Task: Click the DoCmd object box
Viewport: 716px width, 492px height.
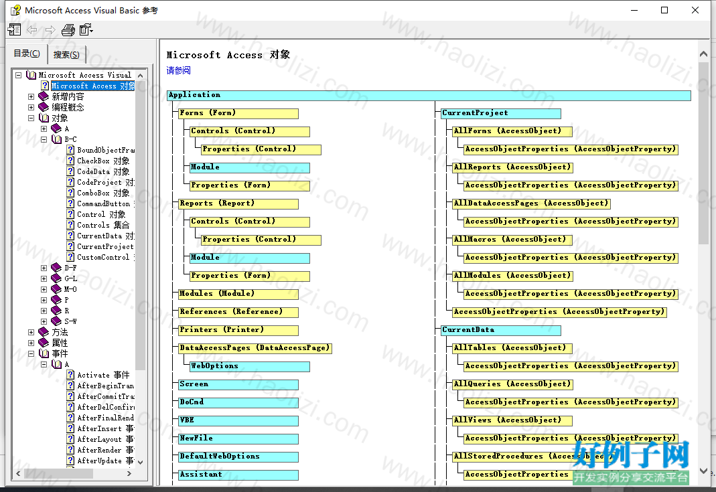Action: [238, 402]
